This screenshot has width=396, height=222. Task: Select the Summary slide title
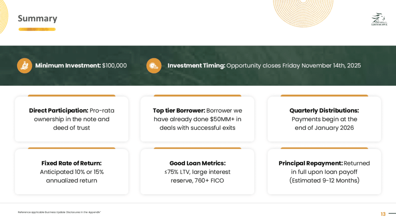click(38, 18)
